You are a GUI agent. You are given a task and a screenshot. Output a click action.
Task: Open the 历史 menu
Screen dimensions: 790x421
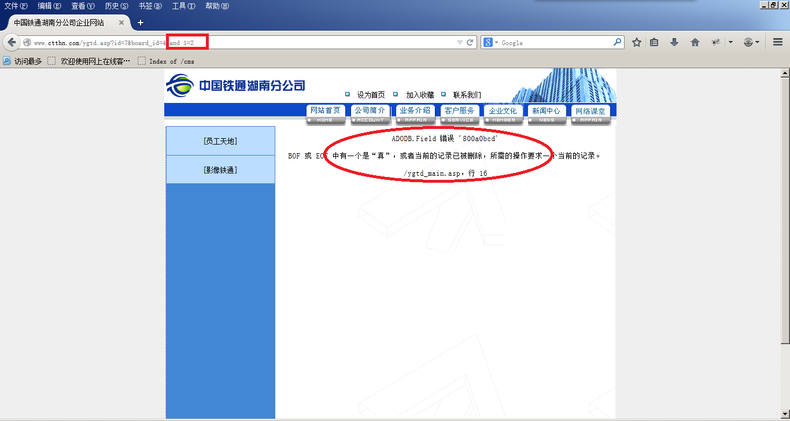point(116,6)
